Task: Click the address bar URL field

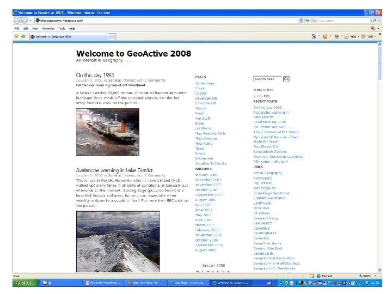Action: click(166, 21)
